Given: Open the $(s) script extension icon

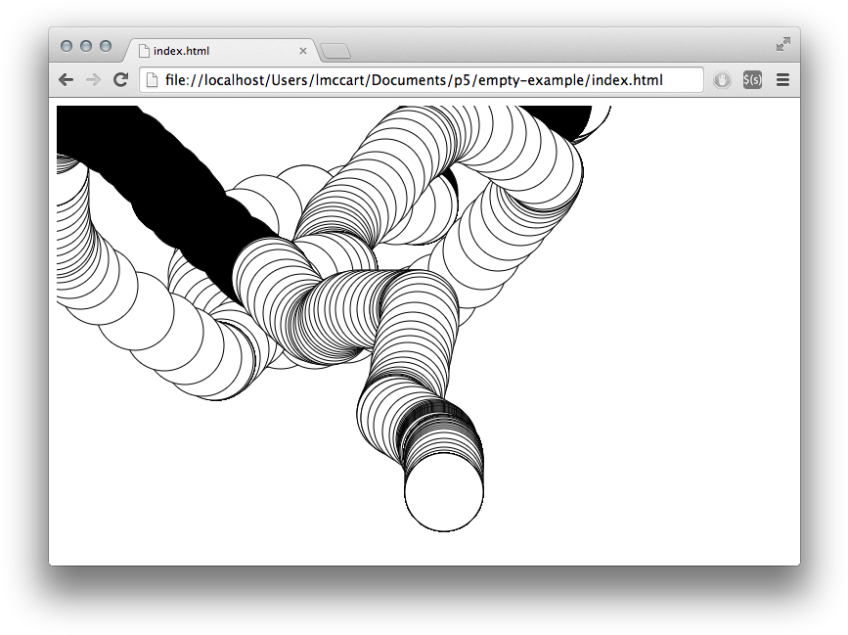Looking at the screenshot, I should click(x=751, y=79).
